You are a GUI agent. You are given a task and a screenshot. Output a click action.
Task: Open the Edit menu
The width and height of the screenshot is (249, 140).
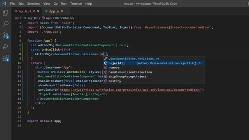point(21,3)
